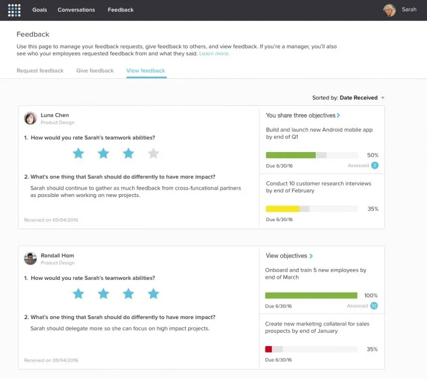The image size is (427, 379).
Task: Open Conversations in the top navigation
Action: click(76, 10)
